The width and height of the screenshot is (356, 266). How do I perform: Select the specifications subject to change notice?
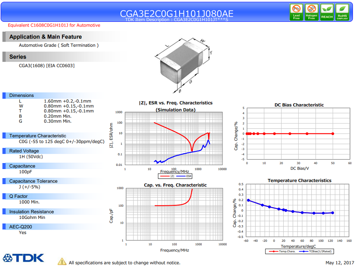pos(125,263)
